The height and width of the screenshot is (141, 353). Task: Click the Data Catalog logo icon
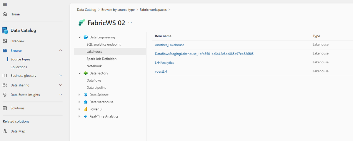[x=5, y=30]
